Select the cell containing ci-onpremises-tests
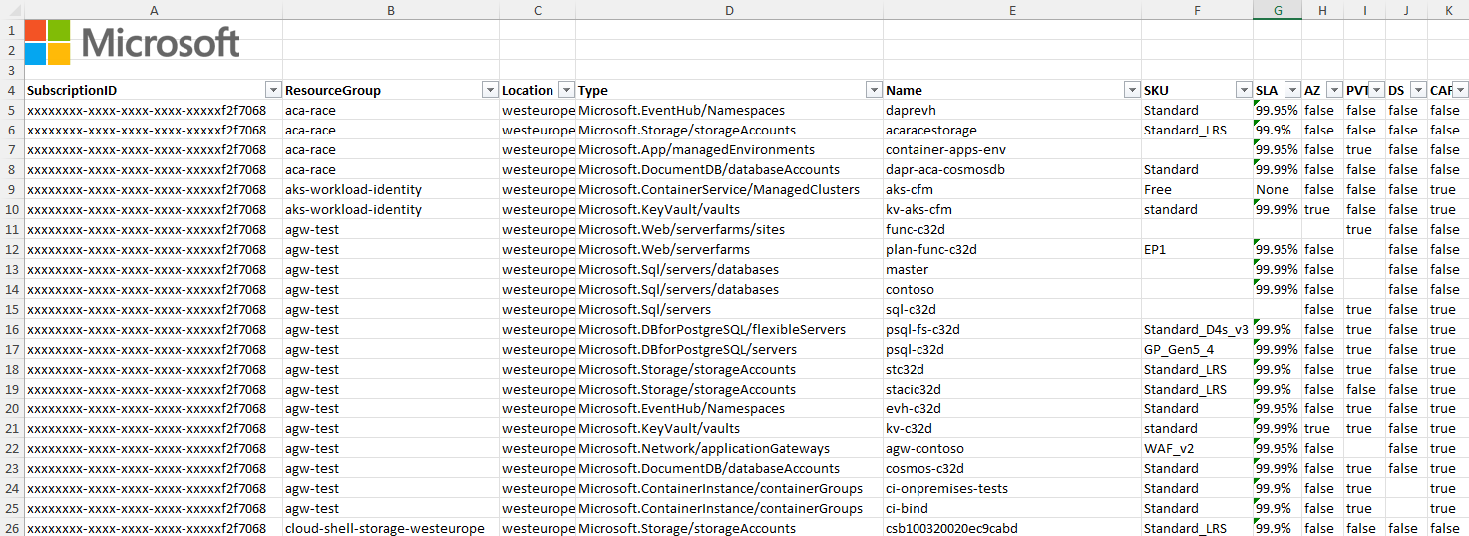The width and height of the screenshot is (1469, 536). pyautogui.click(x=1012, y=488)
